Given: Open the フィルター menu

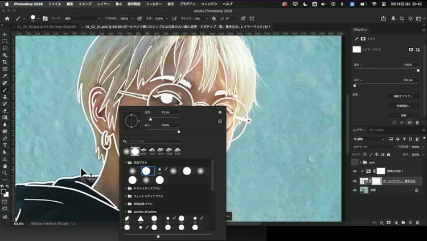Looking at the screenshot, I should (154, 3).
